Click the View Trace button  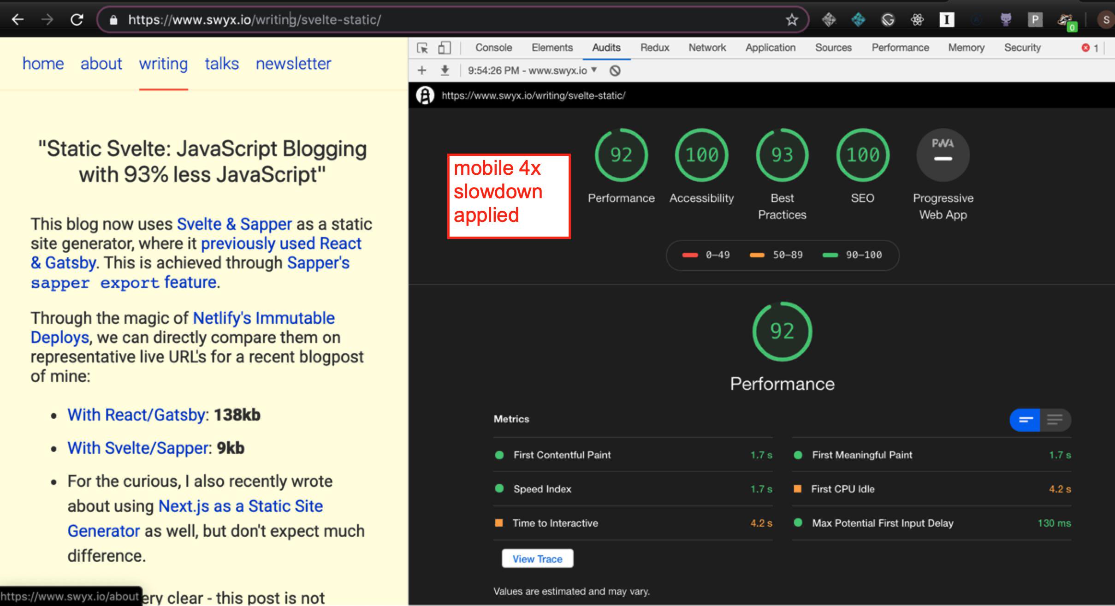[x=537, y=558]
